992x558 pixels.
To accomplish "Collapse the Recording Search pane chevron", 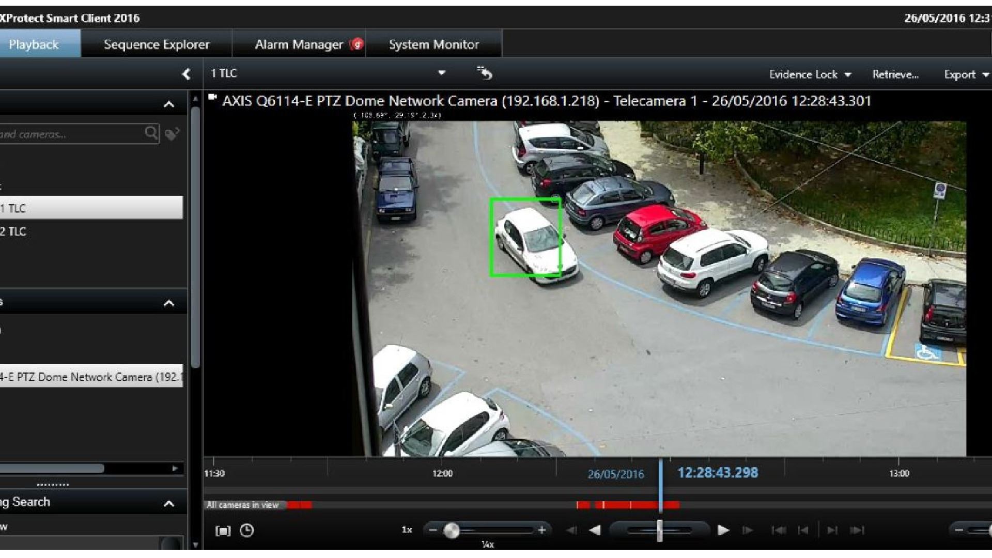I will click(169, 503).
